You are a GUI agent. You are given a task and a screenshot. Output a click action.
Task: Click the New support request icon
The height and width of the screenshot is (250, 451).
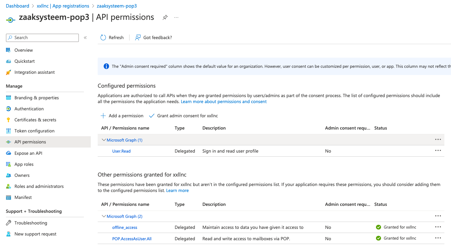coord(9,234)
